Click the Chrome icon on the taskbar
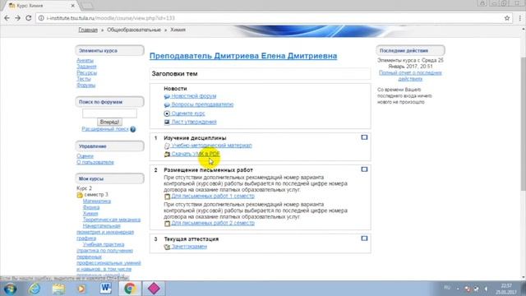The image size is (526, 296). click(x=130, y=289)
